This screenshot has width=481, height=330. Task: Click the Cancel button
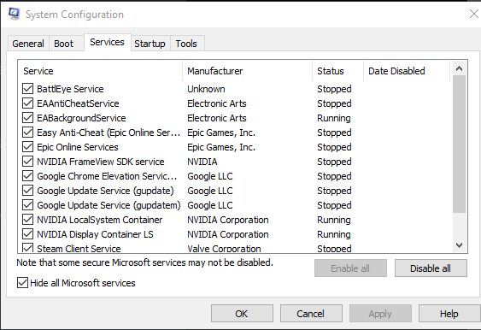click(311, 314)
